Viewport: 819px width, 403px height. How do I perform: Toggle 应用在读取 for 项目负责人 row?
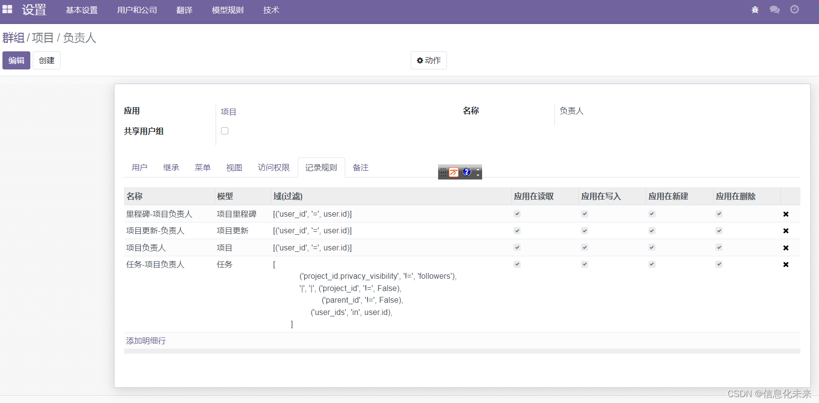517,247
